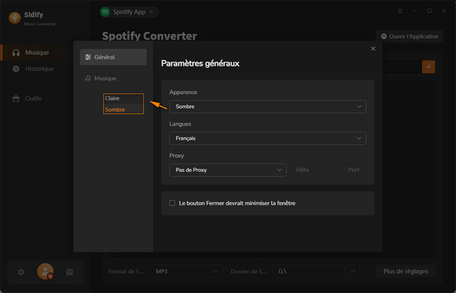456x293 pixels.
Task: Open the user profile avatar
Action: click(x=45, y=272)
